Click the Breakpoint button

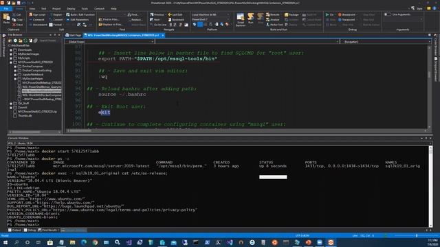pos(346,14)
